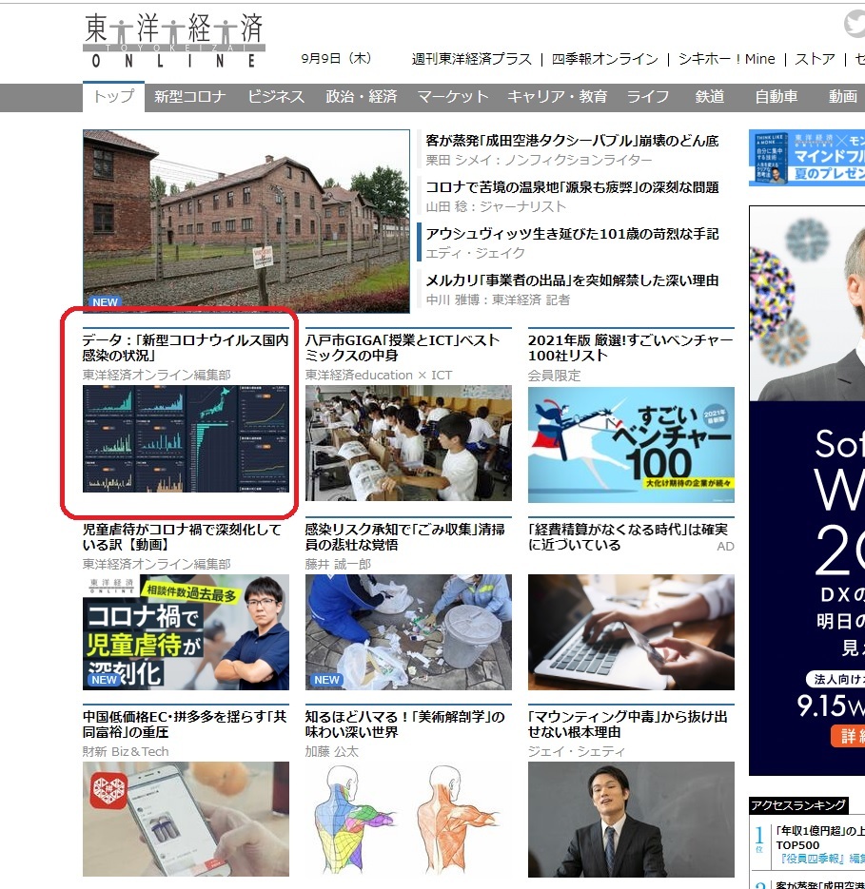The width and height of the screenshot is (865, 889).
Task: Open 「経費精算がなくなる時代」sponsored headline
Action: point(628,537)
